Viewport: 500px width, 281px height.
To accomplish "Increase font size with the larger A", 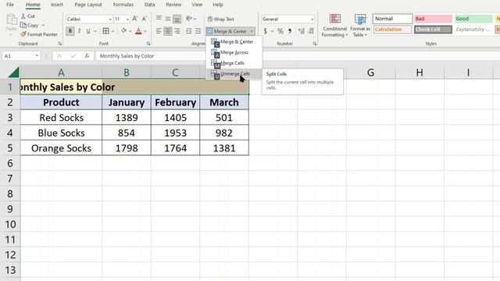I will pyautogui.click(x=135, y=19).
